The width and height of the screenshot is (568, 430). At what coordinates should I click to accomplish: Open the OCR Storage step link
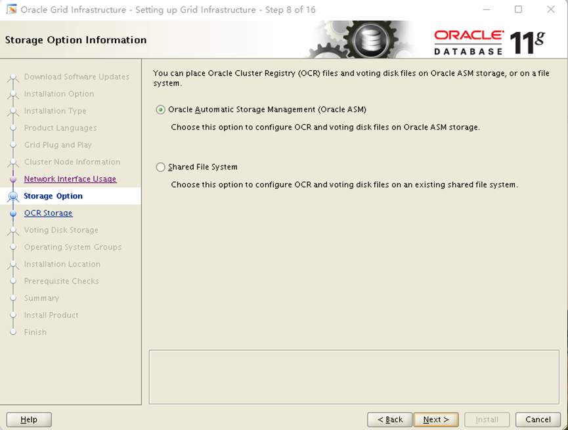[48, 213]
